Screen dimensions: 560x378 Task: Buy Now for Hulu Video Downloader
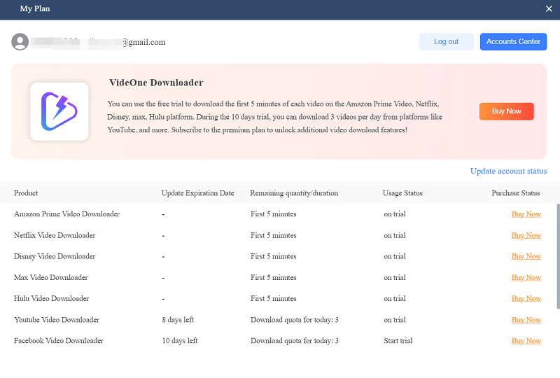pyautogui.click(x=526, y=299)
